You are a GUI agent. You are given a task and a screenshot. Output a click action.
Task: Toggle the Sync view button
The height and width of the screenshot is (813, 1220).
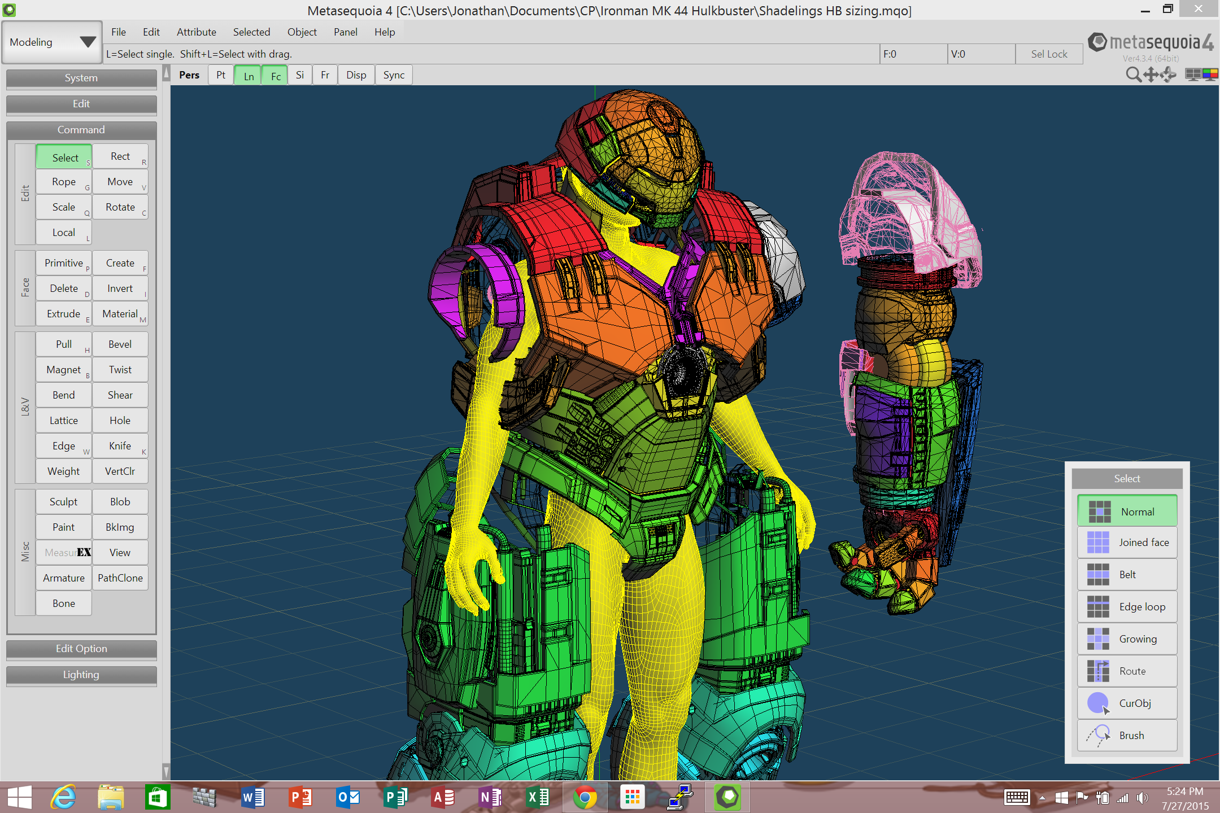click(x=394, y=75)
